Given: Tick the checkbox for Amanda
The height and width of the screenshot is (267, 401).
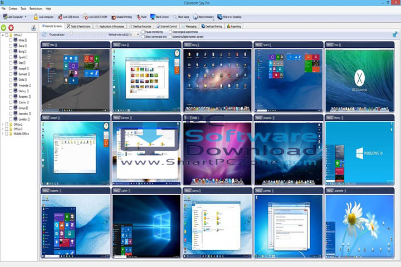Looking at the screenshot, I should [x=11, y=85].
